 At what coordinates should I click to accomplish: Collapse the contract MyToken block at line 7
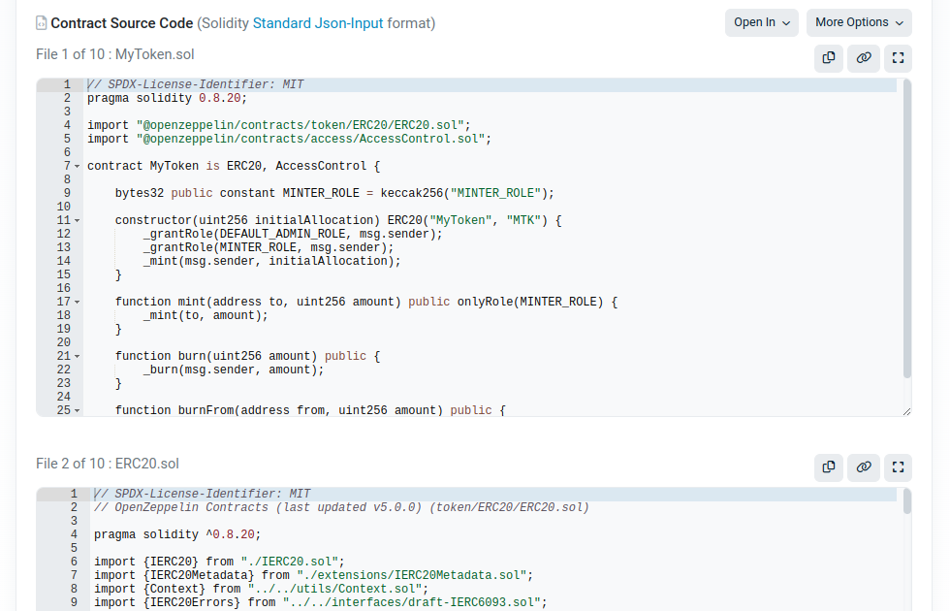pyautogui.click(x=77, y=167)
